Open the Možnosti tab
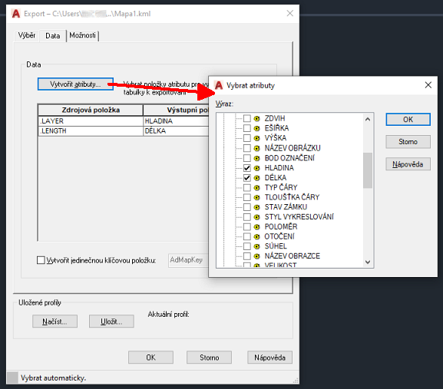 point(82,35)
